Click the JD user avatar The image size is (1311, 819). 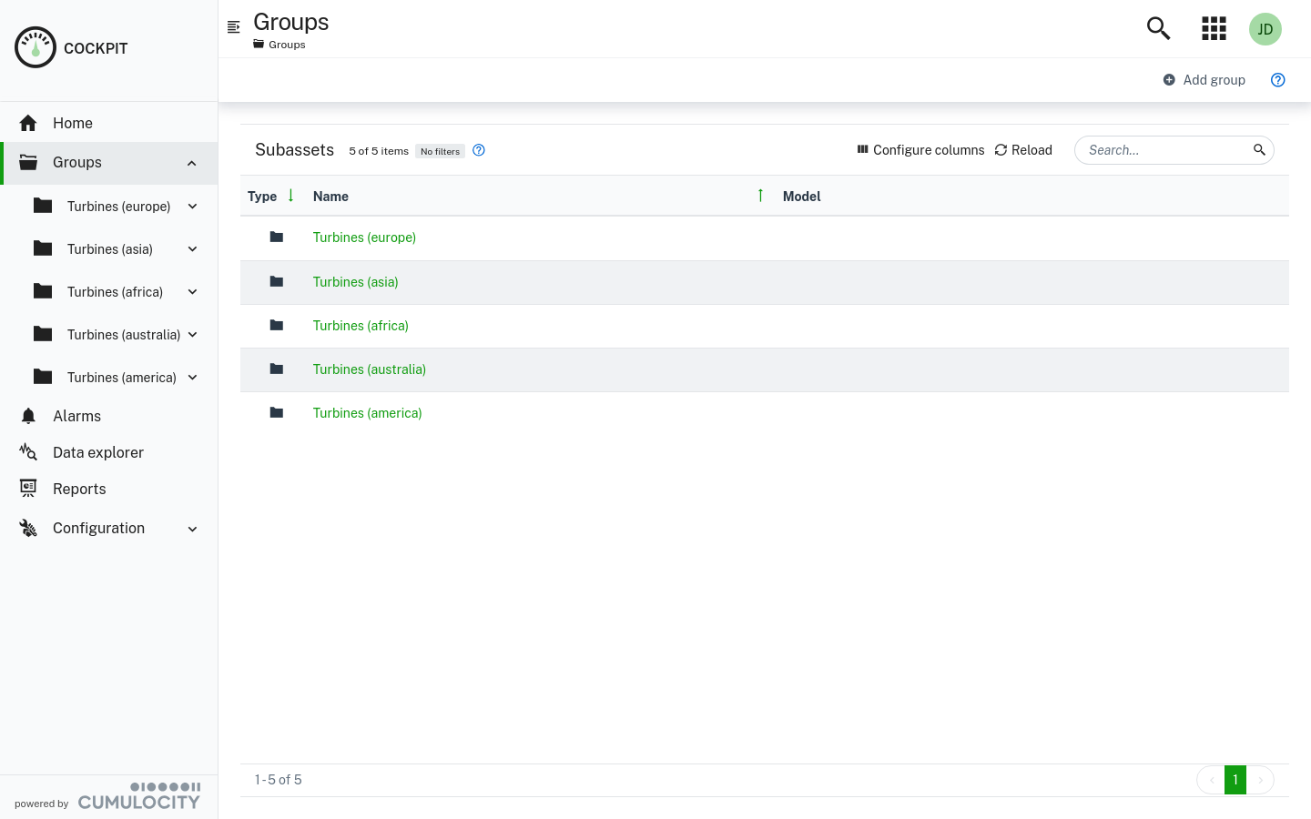click(1265, 29)
